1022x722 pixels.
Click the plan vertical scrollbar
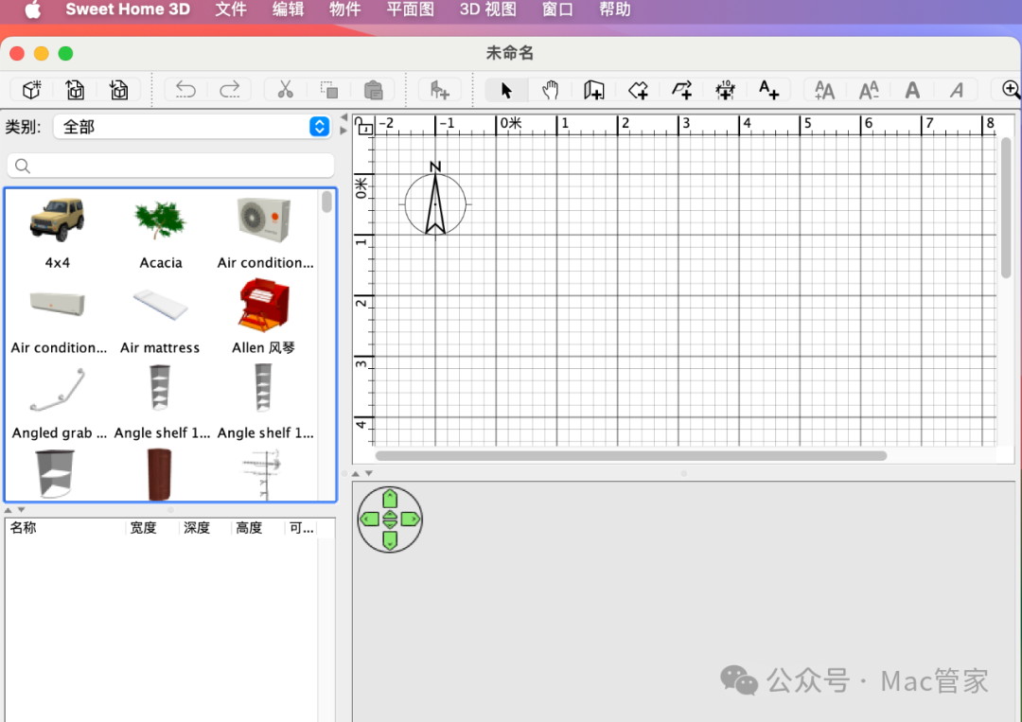point(1006,207)
